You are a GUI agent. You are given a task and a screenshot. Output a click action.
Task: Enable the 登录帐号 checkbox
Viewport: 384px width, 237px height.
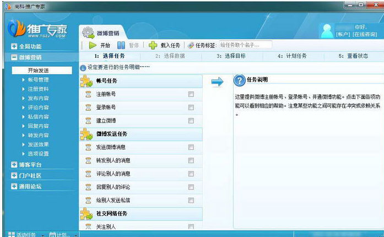(x=191, y=107)
